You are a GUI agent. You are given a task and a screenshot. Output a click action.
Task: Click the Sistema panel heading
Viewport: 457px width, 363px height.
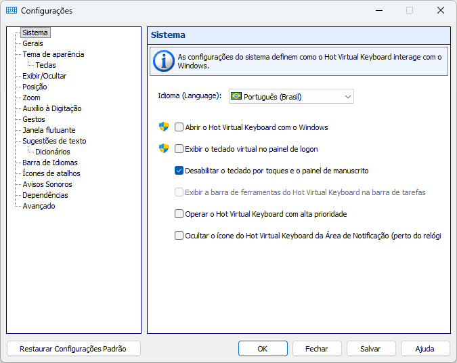168,35
